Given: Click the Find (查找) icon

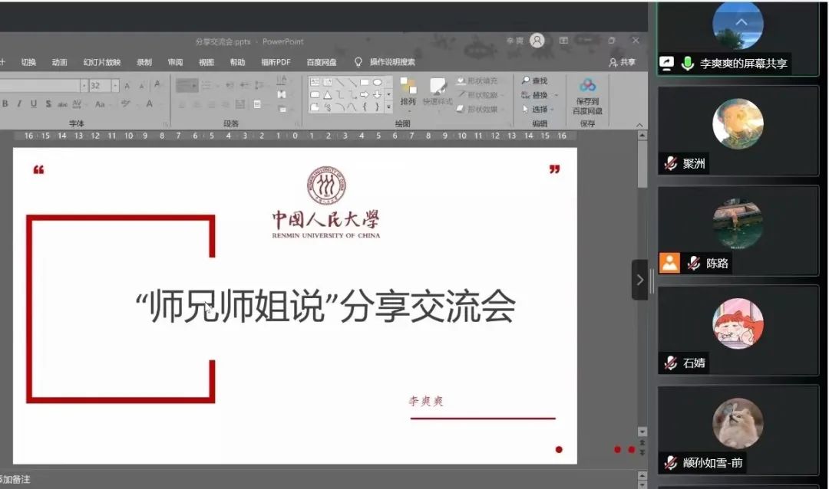Looking at the screenshot, I should [526, 80].
